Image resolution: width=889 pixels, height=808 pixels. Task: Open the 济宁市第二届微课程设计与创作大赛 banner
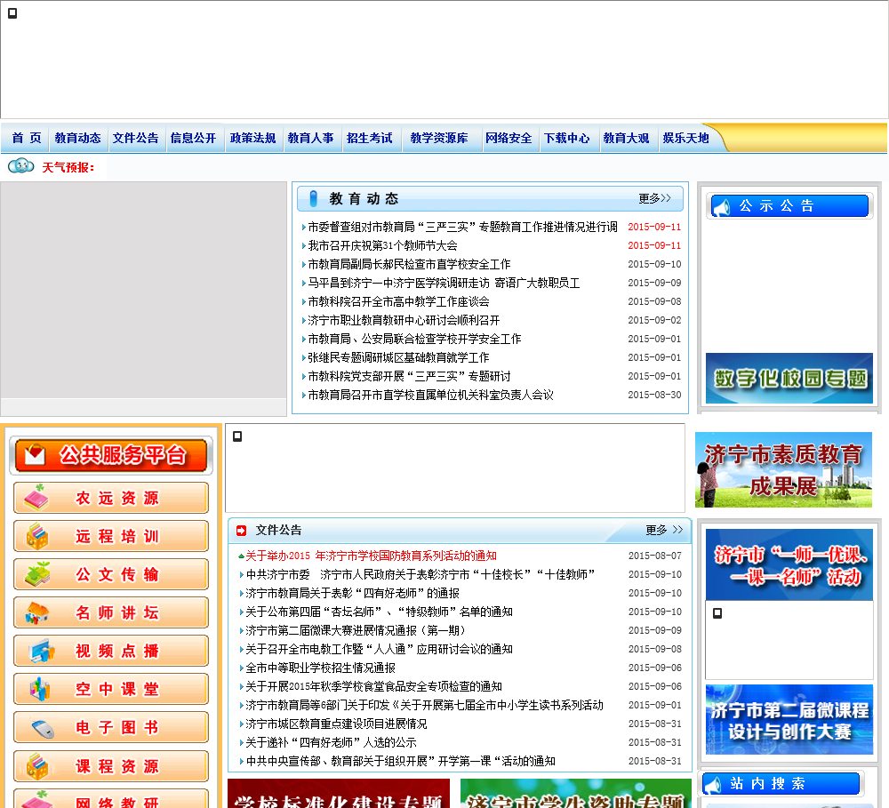coord(789,719)
